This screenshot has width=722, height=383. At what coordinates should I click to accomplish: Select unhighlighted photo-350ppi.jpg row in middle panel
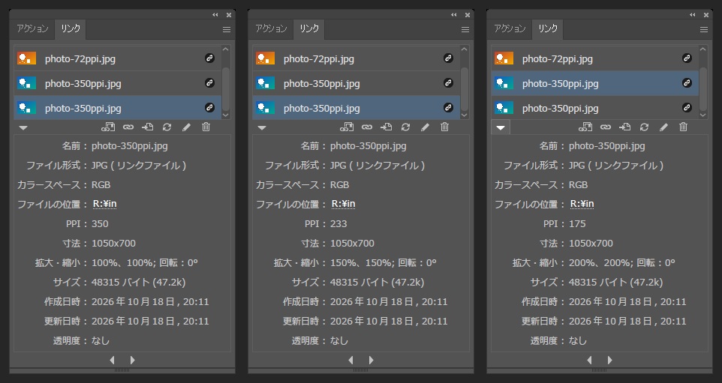[x=356, y=83]
